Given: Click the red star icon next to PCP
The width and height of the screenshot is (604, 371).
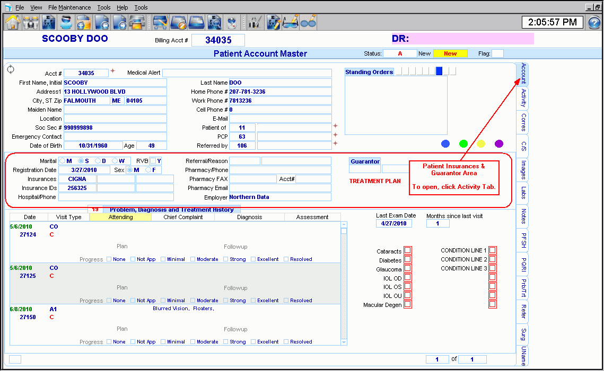Looking at the screenshot, I should (335, 135).
